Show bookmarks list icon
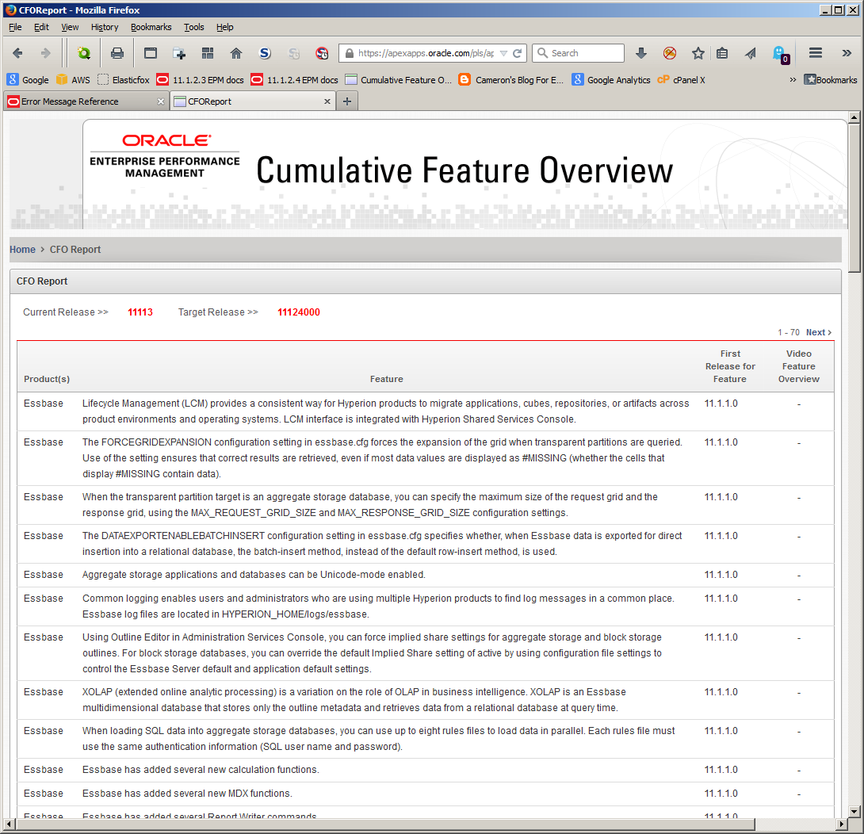The width and height of the screenshot is (864, 834). (722, 53)
